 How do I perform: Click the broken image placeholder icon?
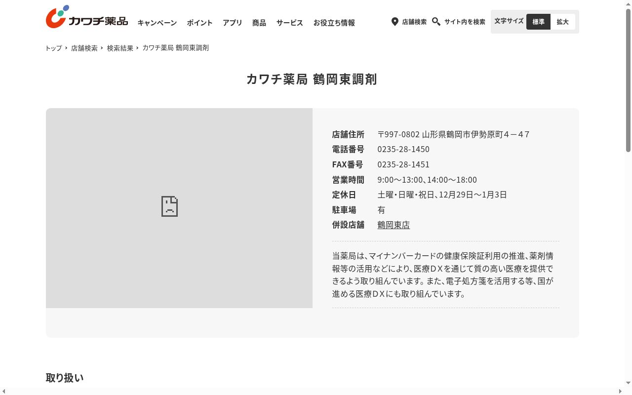click(169, 206)
